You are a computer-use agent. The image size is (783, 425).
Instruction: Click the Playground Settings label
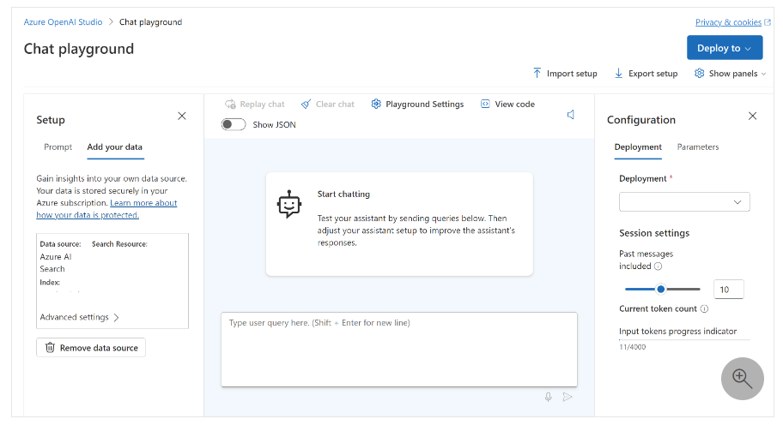click(424, 105)
